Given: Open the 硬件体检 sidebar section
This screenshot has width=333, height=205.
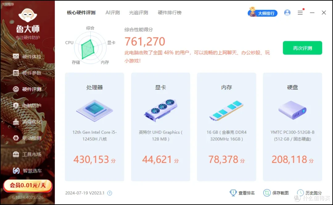Looking at the screenshot, I should pyautogui.click(x=27, y=57).
